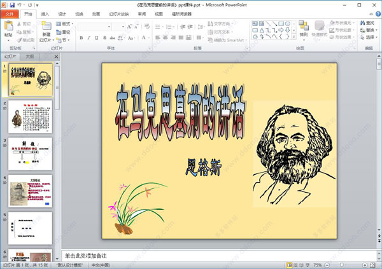Switch to the Animations ribbon tab

[x=96, y=14]
